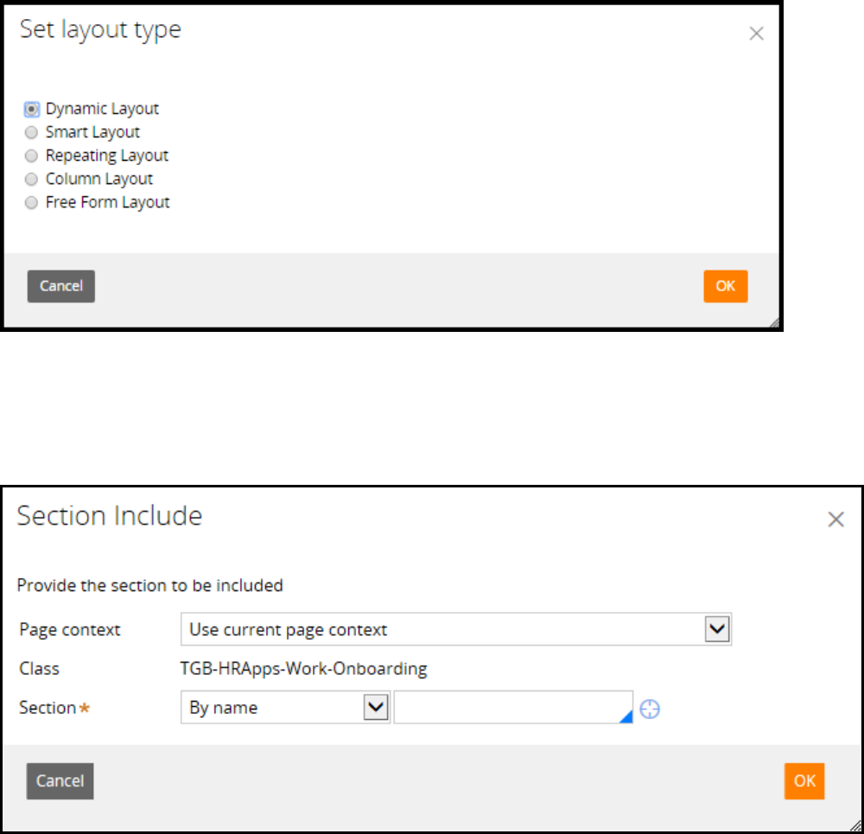Open the section rule crosshair icon
Screen dimensions: 864x834
[651, 709]
